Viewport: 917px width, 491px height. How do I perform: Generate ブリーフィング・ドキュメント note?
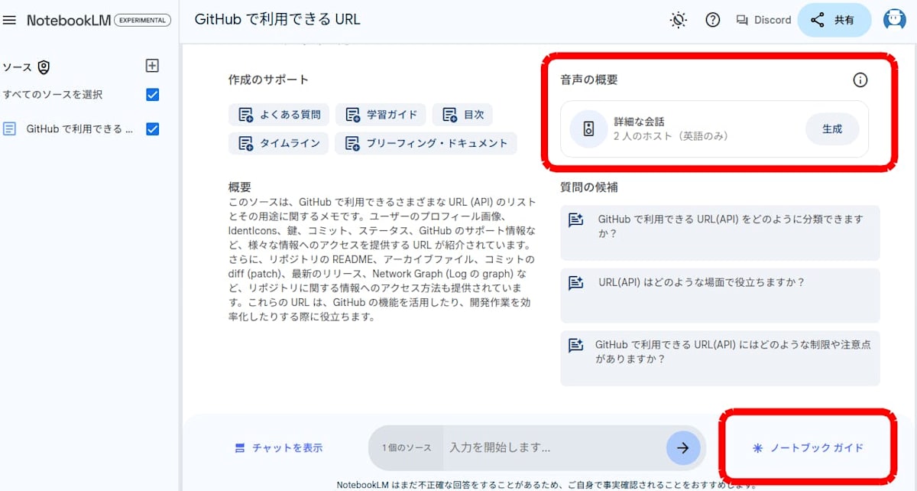click(426, 143)
